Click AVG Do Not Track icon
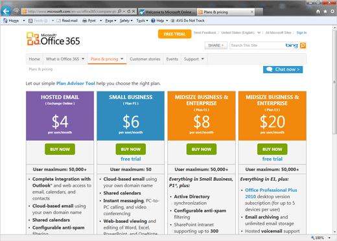The image size is (337, 241). (172, 21)
